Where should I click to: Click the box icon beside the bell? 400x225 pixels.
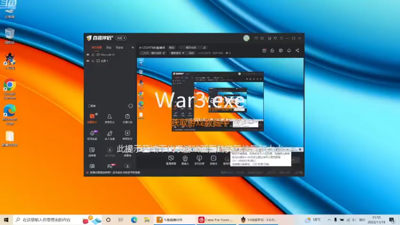[280, 50]
